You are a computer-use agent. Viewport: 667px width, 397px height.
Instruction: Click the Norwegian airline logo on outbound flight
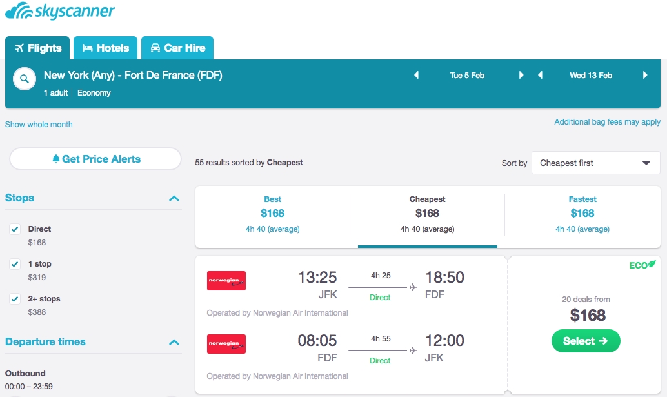click(x=226, y=281)
